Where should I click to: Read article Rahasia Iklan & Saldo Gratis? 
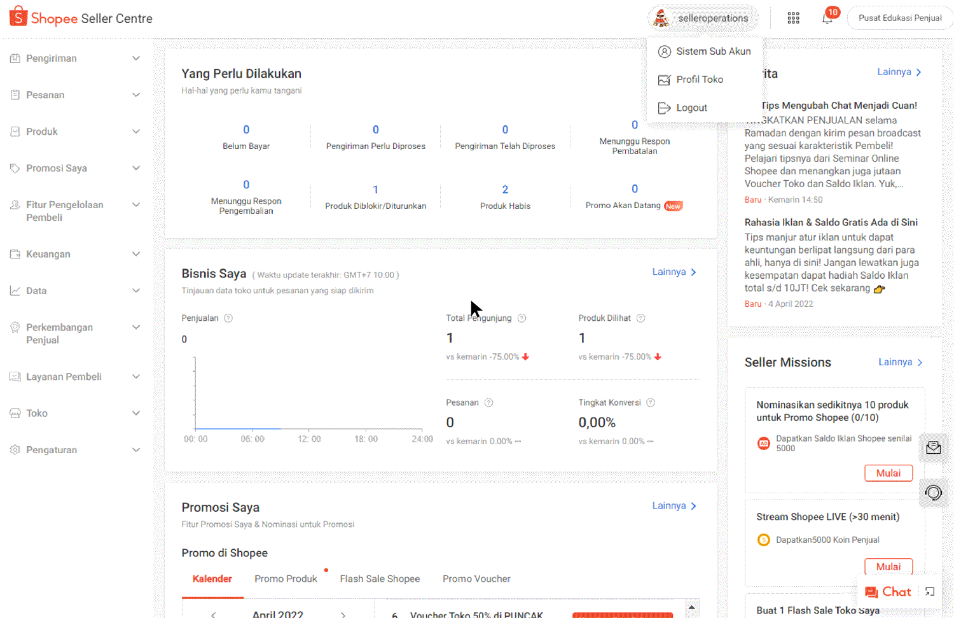coord(831,223)
